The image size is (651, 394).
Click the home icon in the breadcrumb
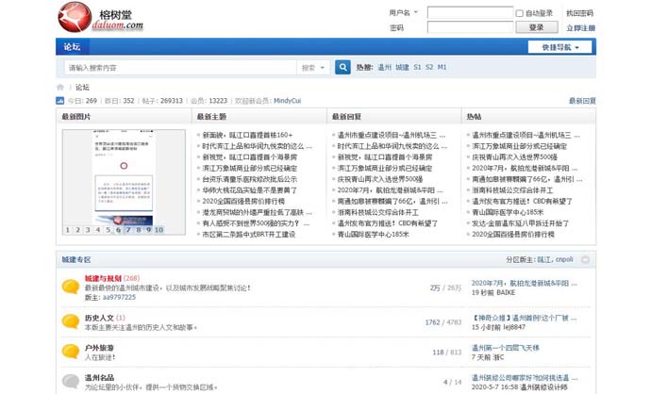[61, 88]
